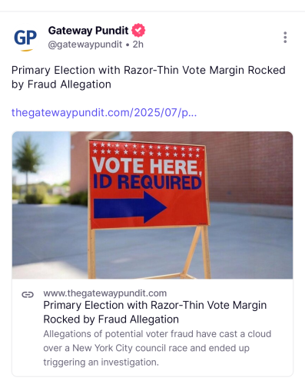Click the red verified checkmark badge
The width and height of the screenshot is (305, 384).
pos(138,31)
